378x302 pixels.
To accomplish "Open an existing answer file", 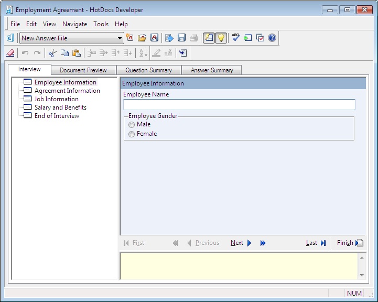I will click(x=142, y=38).
